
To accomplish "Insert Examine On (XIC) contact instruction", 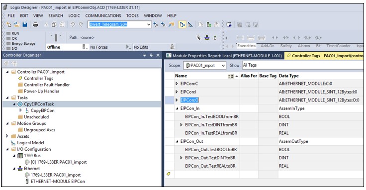I will click(275, 38).
